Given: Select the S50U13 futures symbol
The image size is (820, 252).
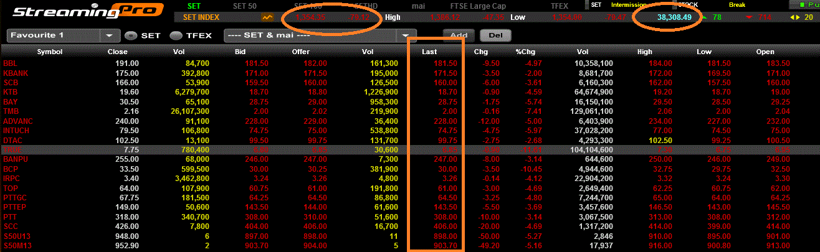Looking at the screenshot, I should pyautogui.click(x=16, y=236).
